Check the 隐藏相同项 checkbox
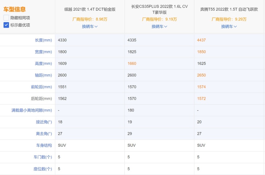The width and height of the screenshot is (265, 175). point(6,18)
